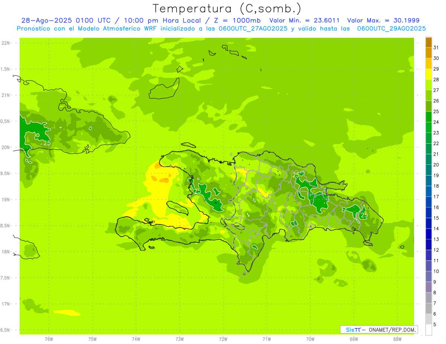Pick the blue legend band between 15 and 16
The height and width of the screenshot is (344, 446).
pyautogui.click(x=429, y=213)
